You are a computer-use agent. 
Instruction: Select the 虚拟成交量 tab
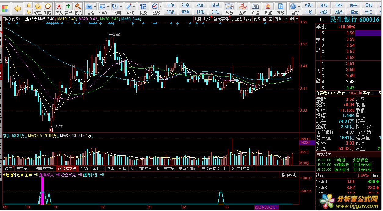pyautogui.click(x=67, y=169)
